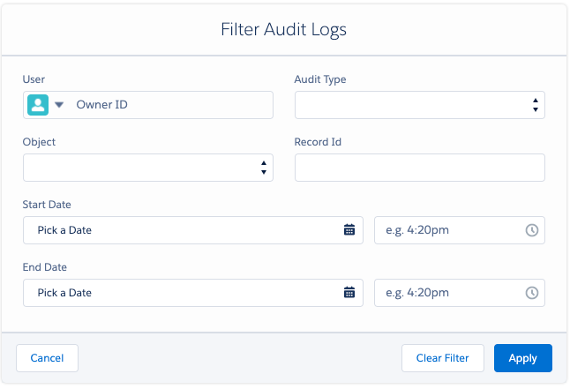
Task: Apply the audit log filter
Action: 523,358
